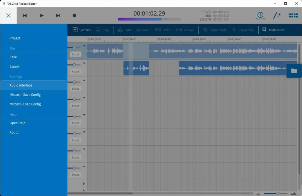Open the second track's dropdown arrow
The image size is (302, 196).
(x=84, y=63)
